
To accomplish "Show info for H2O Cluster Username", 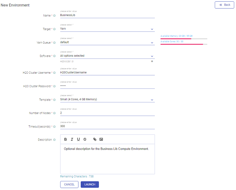I will (54, 73).
